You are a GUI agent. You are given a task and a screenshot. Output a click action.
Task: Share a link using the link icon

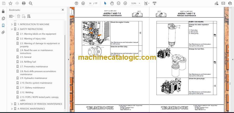[216, 3]
